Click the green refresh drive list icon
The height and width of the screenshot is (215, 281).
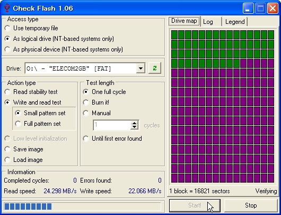click(x=155, y=68)
